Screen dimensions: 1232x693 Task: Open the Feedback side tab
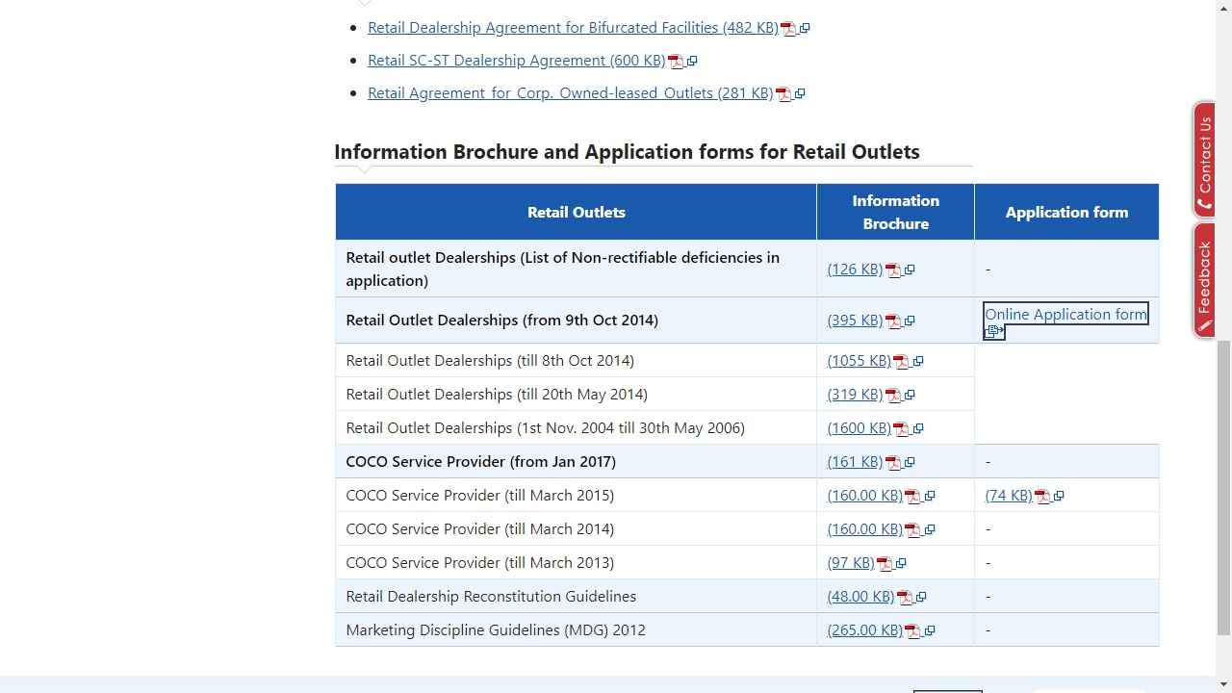pos(1204,280)
